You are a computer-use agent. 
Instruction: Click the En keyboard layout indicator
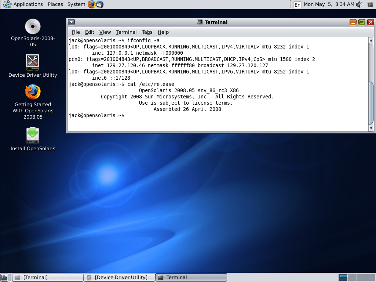[297, 4]
